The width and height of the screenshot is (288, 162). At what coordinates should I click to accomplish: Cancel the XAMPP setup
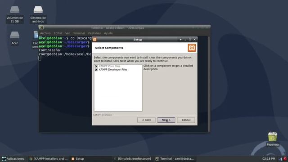coord(186,120)
